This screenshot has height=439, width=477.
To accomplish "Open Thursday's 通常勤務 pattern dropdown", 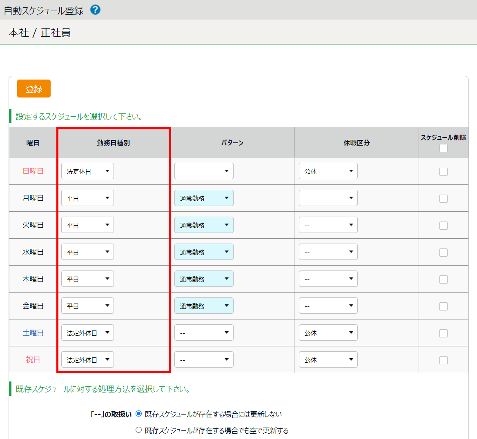I will tap(204, 279).
